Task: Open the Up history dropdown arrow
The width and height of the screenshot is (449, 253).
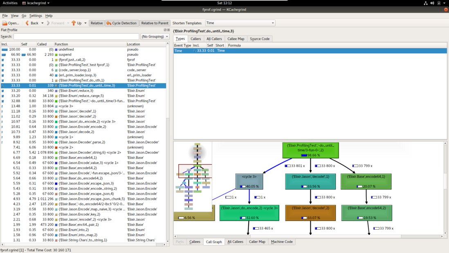Action: (85, 23)
